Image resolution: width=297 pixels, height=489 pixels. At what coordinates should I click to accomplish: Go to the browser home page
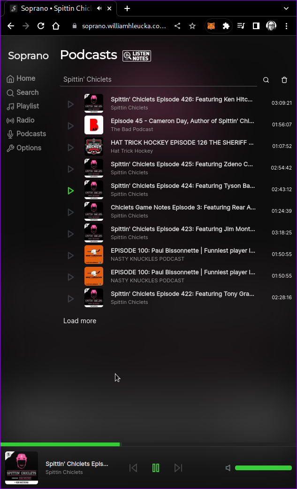click(x=56, y=26)
